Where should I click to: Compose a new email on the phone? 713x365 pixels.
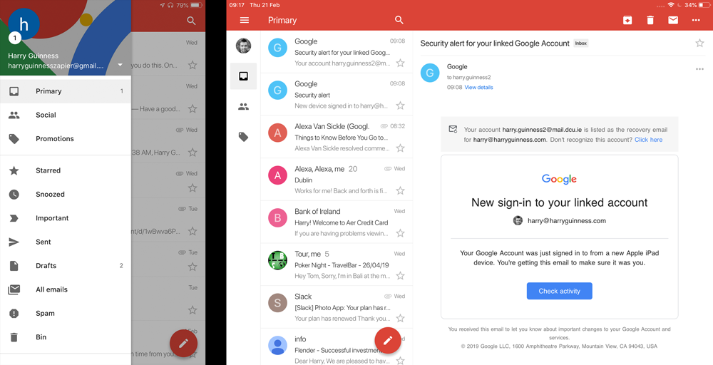click(183, 343)
